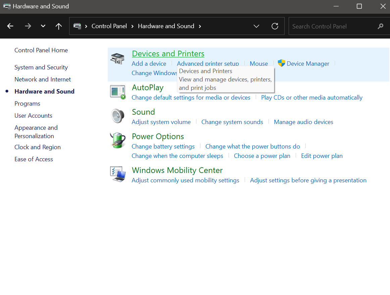Go up one level with up arrow

(x=59, y=26)
